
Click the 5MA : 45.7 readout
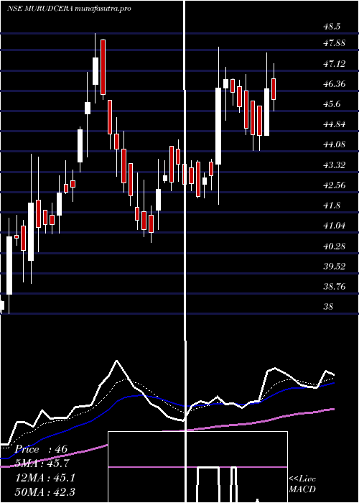coord(42,463)
